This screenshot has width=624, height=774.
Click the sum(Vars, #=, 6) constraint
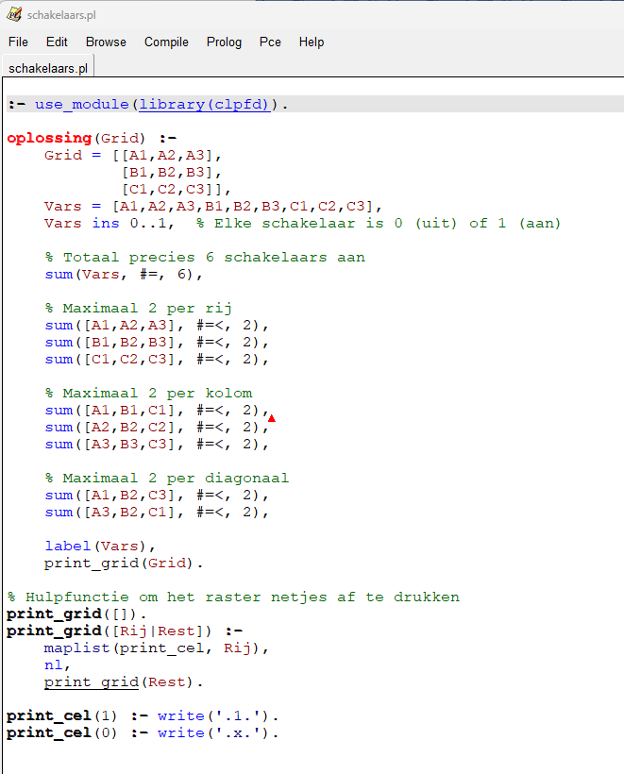[123, 275]
